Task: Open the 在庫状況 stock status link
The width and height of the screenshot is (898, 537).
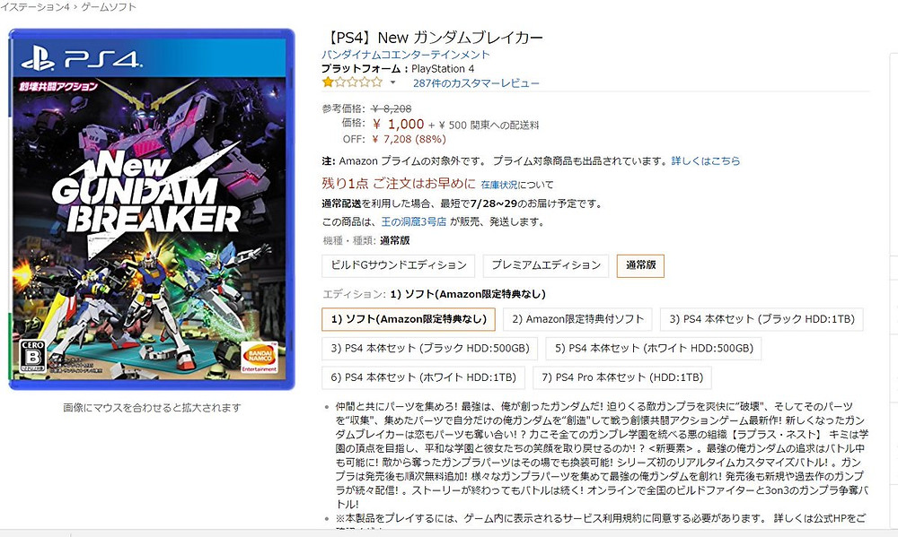Action: tap(499, 185)
